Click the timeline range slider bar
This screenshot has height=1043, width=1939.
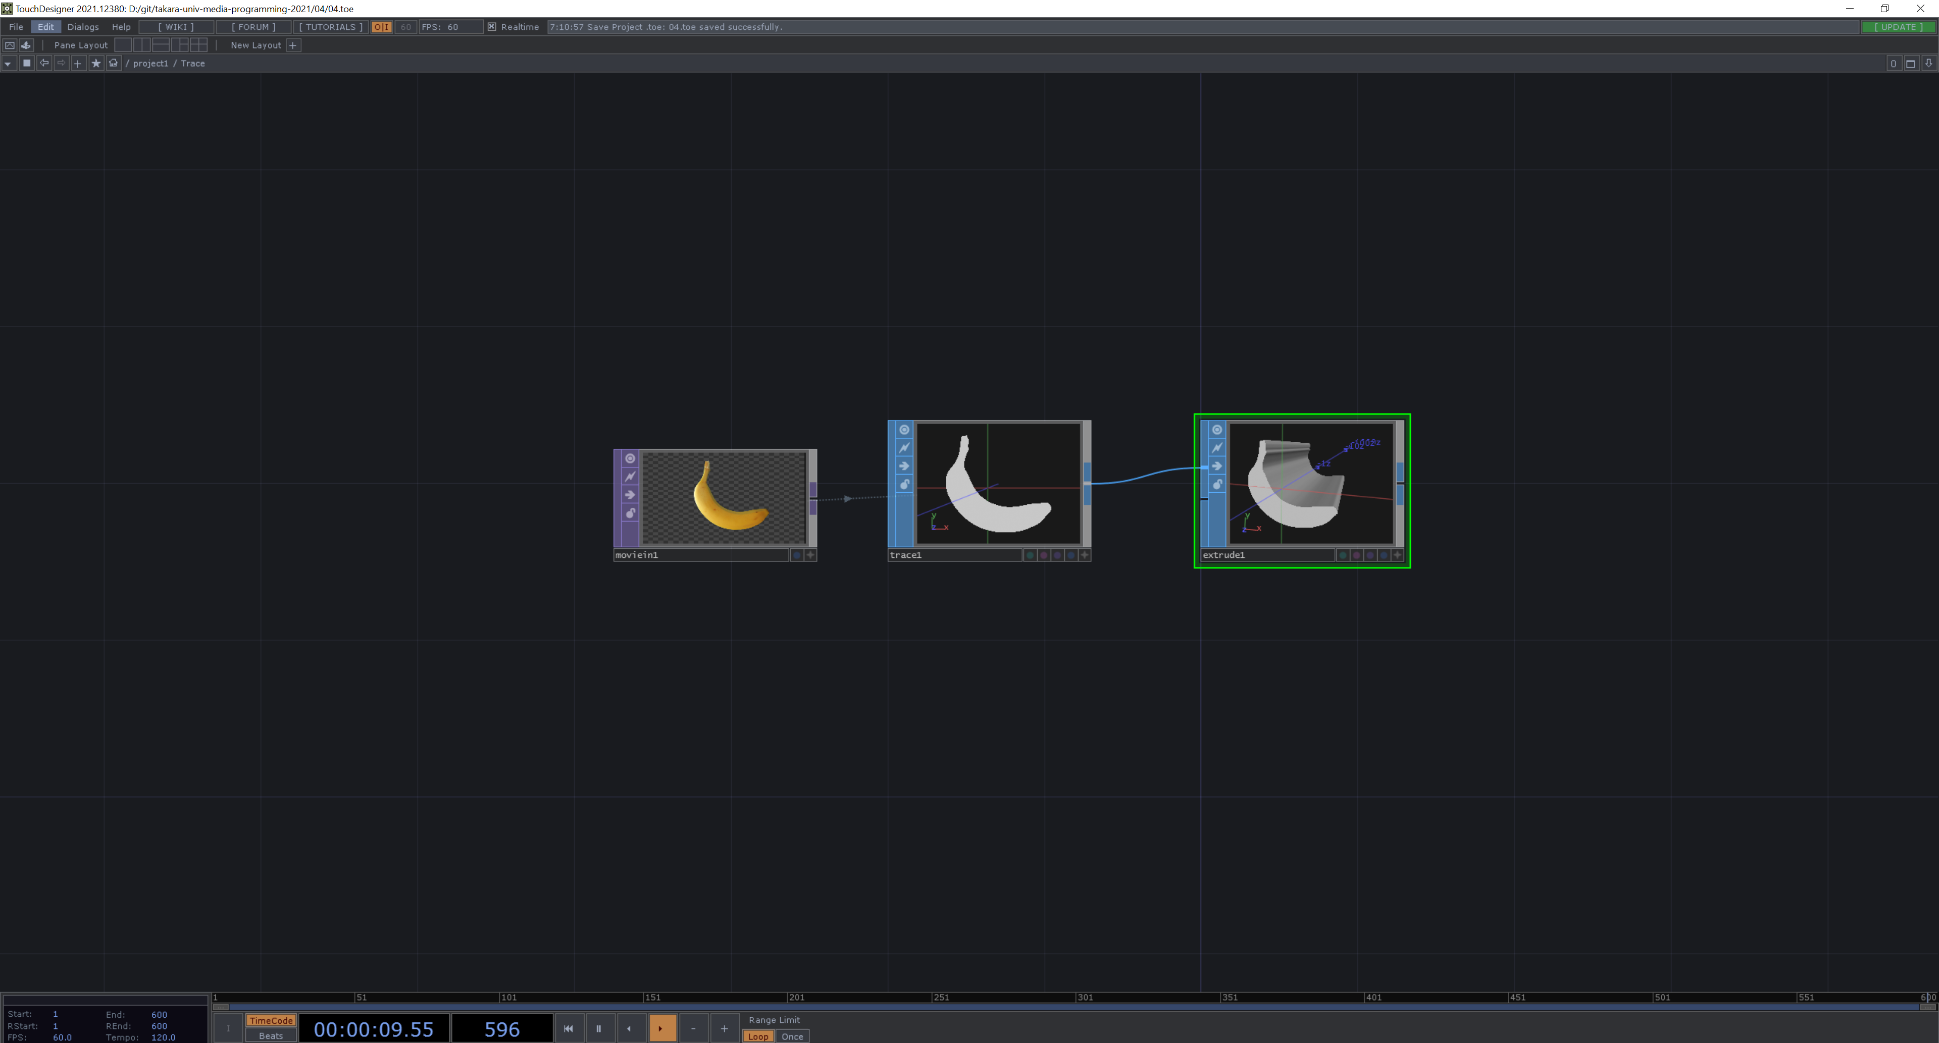(x=1069, y=1007)
